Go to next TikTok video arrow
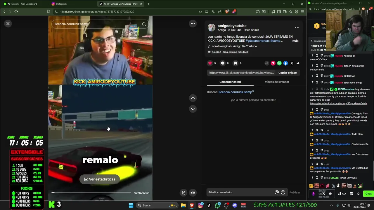This screenshot has height=210, width=374. click(x=193, y=109)
